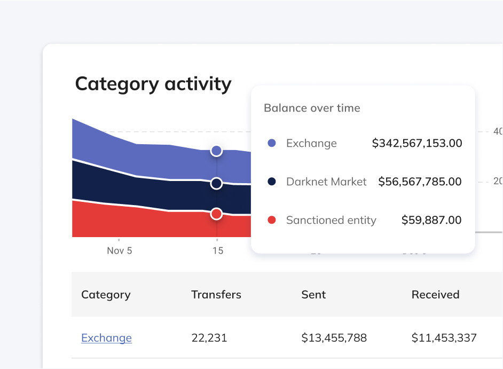The height and width of the screenshot is (369, 503).
Task: Click the 15 date axis label
Action: (x=217, y=251)
